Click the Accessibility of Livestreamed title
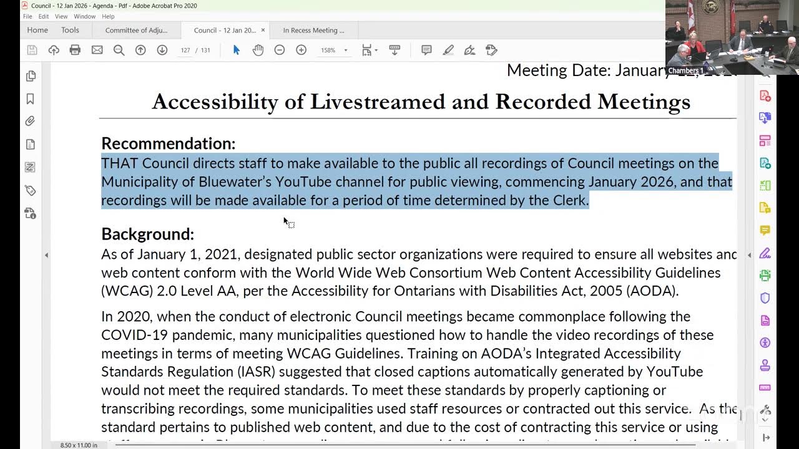Screen dimensions: 799x449 click(x=421, y=101)
